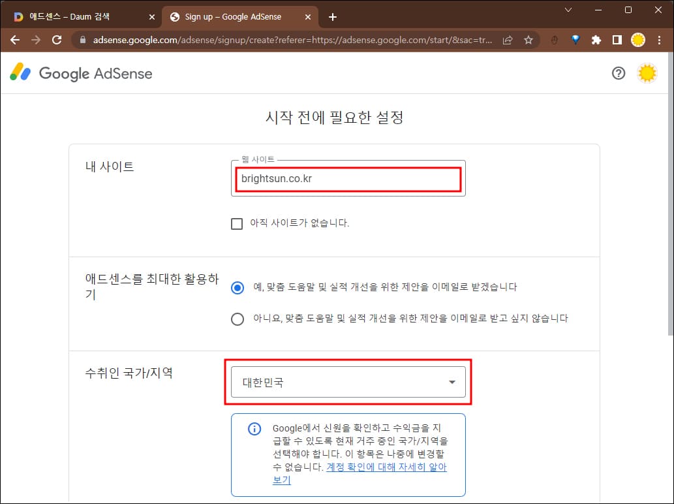Click the 시작 전에 필요한 설정 heading
Screen dimensions: 674x504
pos(335,117)
